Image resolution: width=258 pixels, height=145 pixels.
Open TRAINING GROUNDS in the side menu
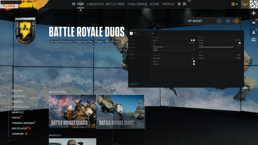(23, 123)
